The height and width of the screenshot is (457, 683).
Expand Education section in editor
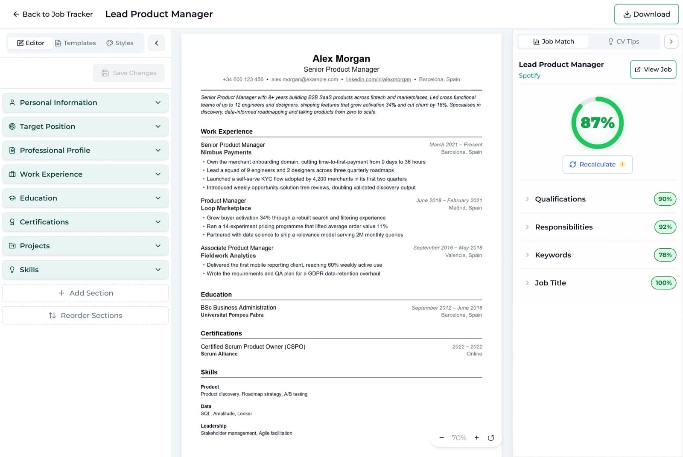tap(85, 198)
